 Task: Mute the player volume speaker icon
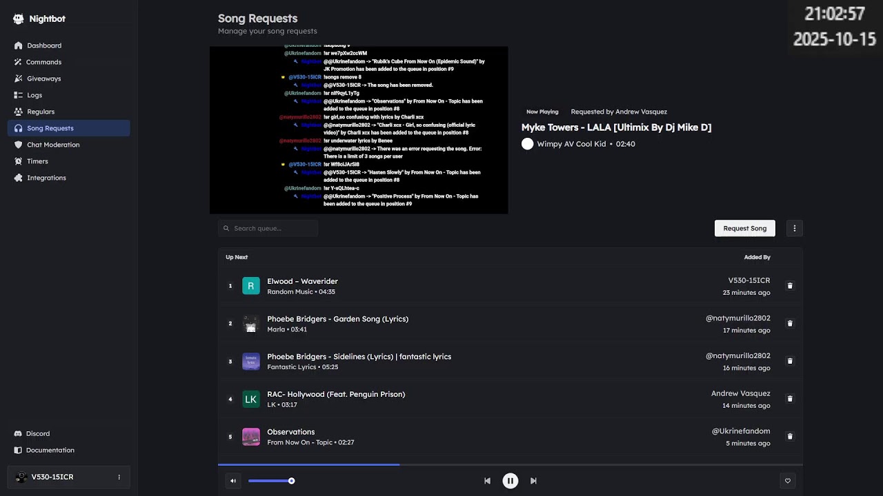233,481
